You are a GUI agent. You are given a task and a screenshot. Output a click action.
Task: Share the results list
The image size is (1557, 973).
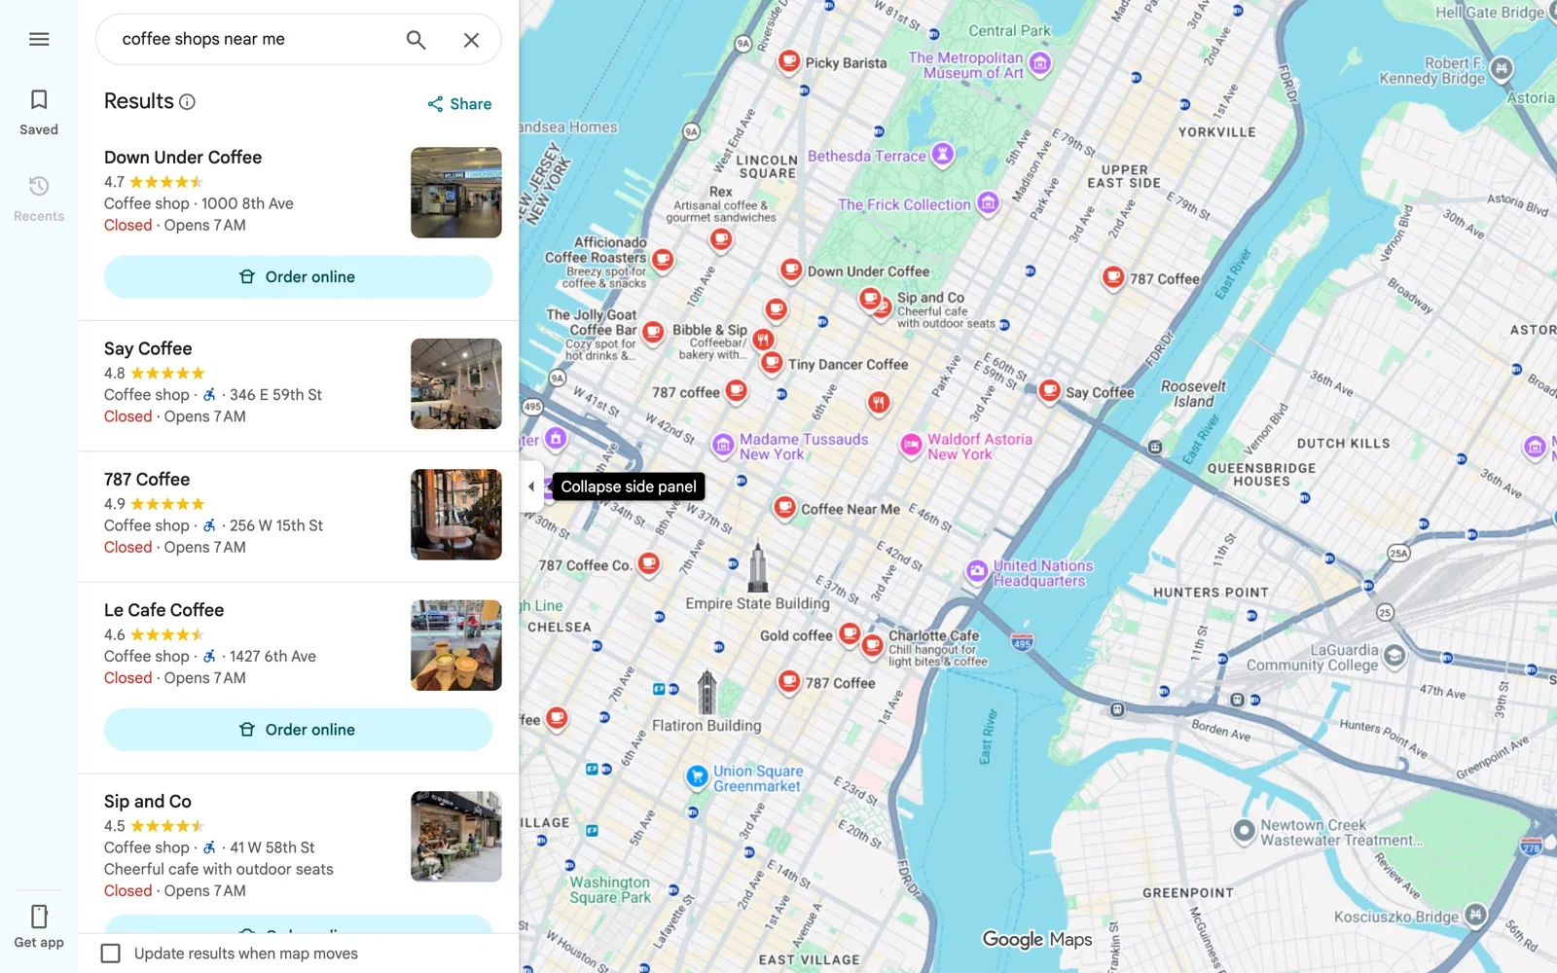click(x=459, y=104)
